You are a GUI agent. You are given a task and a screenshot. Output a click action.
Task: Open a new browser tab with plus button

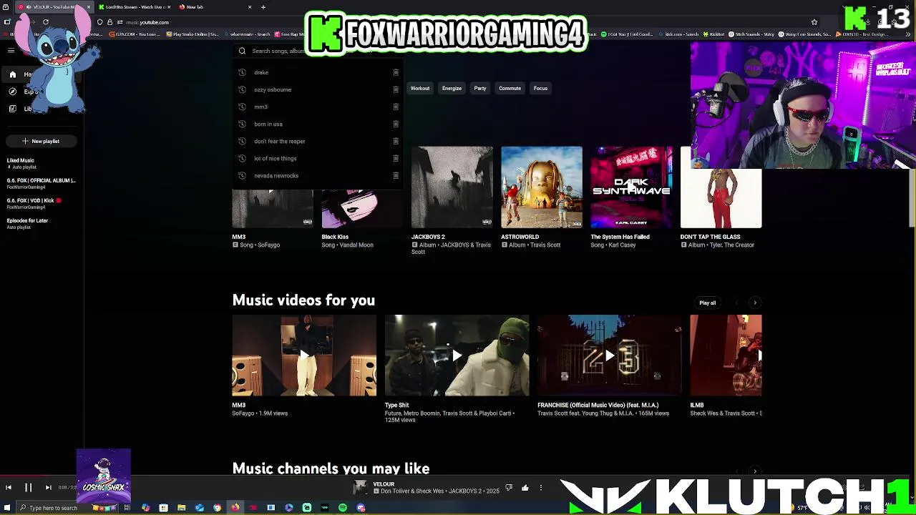263,7
